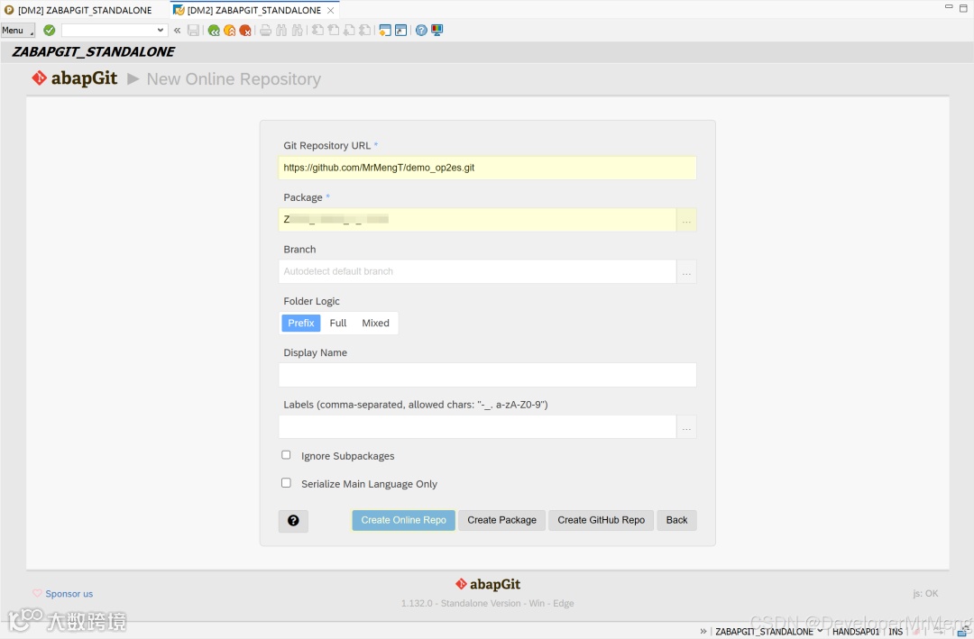Screen dimensions: 974x639
Task: Click the maximize button at top right
Action: (x=963, y=7)
